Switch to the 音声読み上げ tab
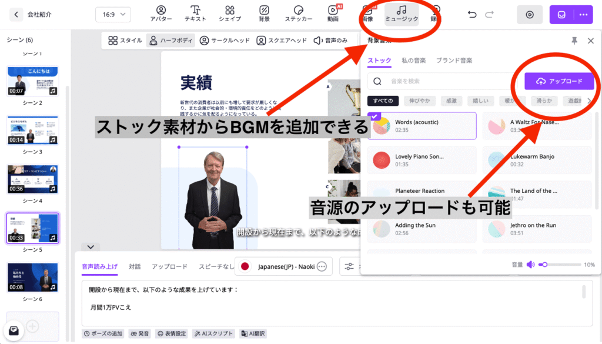Screen dimensions: 602x344 tap(99, 266)
